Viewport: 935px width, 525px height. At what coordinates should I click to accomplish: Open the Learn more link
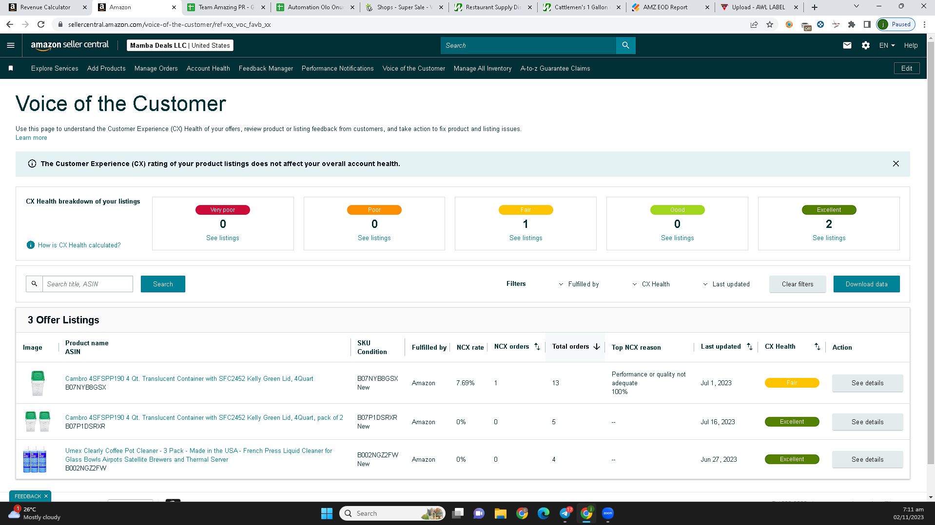(31, 138)
